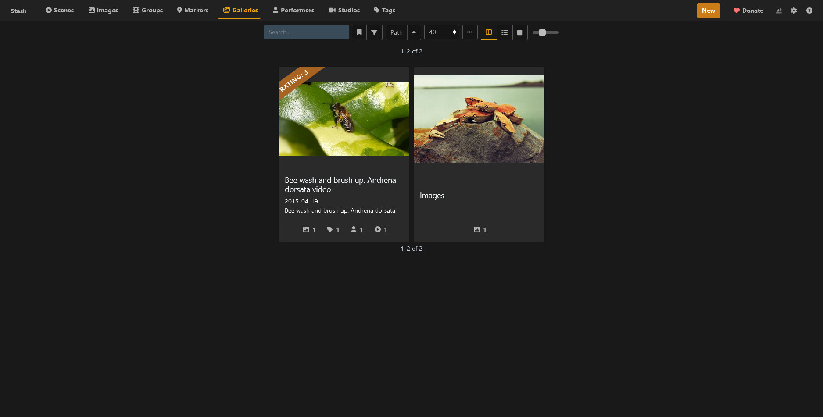Click image count icon on bee gallery
Image resolution: width=823 pixels, height=417 pixels.
click(309, 229)
